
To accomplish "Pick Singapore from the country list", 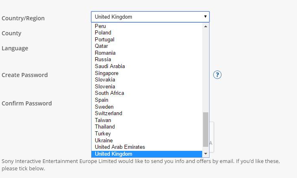I will [x=147, y=73].
